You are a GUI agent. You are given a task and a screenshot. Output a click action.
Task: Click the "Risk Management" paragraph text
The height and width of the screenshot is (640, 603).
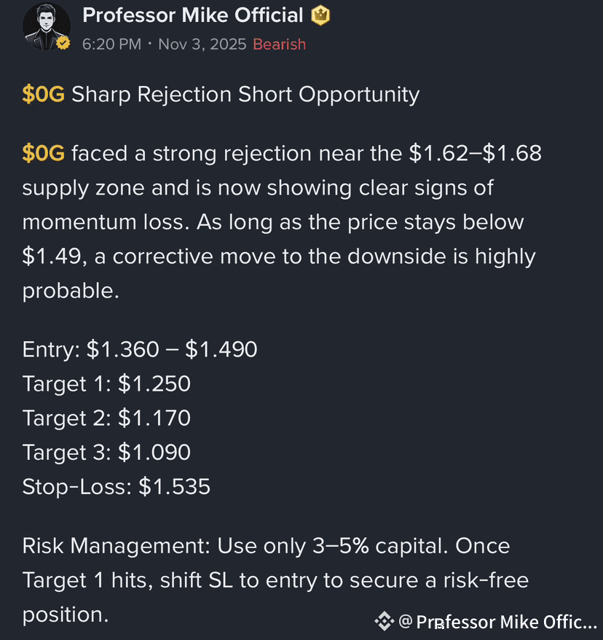(275, 580)
